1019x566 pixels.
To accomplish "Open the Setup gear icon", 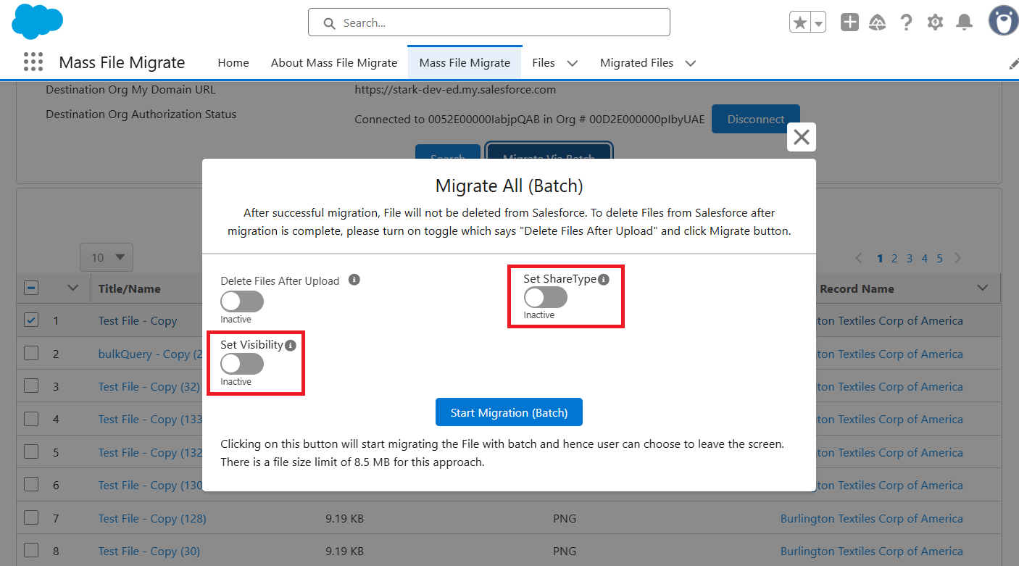I will (x=935, y=22).
